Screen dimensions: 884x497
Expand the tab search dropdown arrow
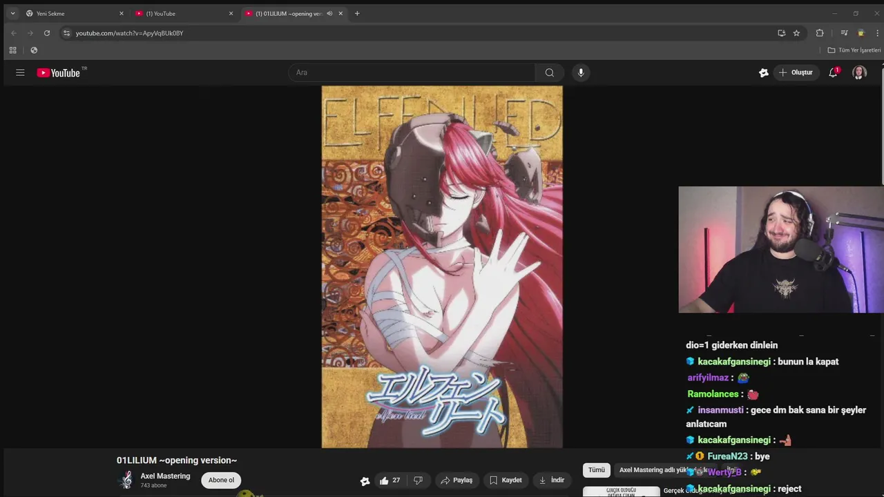12,13
